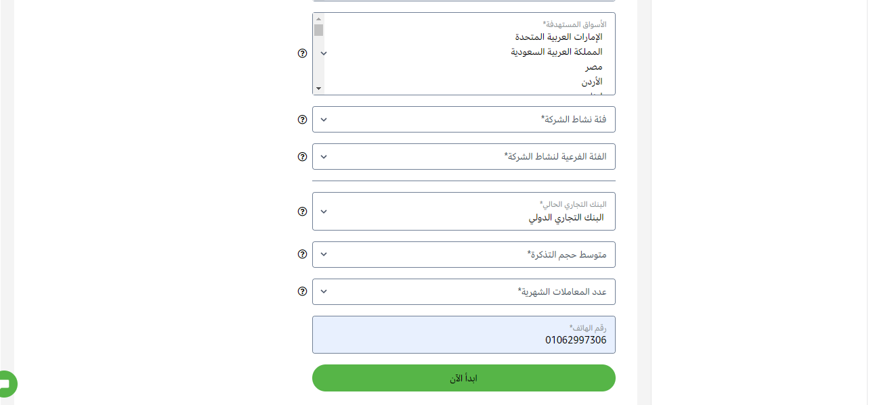
Task: Click help icon beside متوسط حجم التذكرة
Action: (303, 254)
